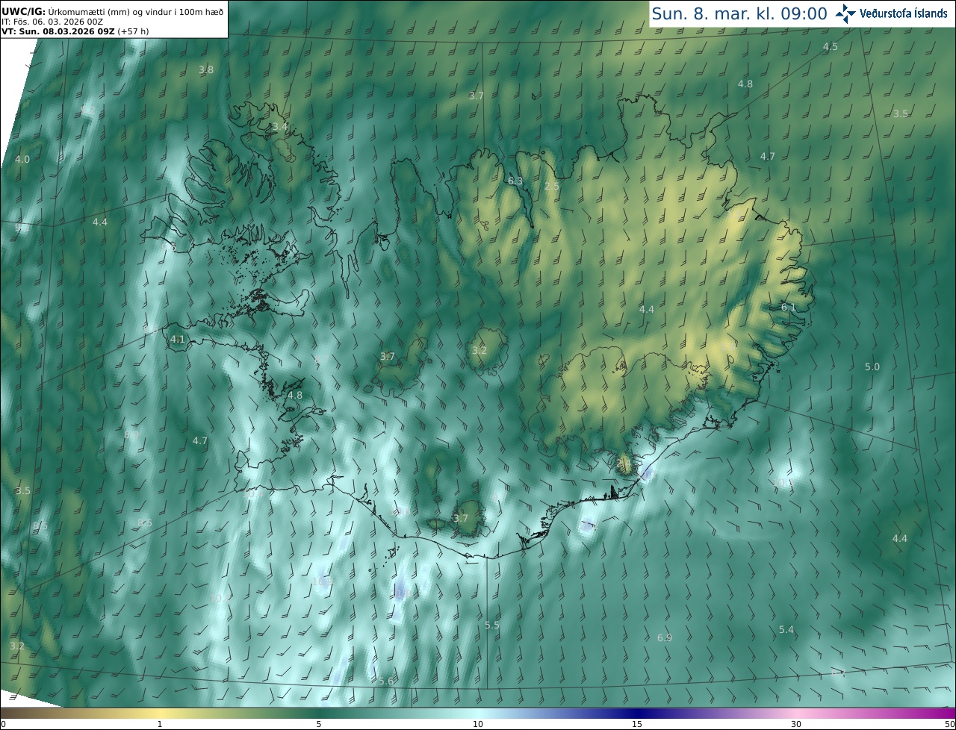This screenshot has width=956, height=730.
Task: Select the date header Sun. 8. mar. kl. 09:00
Action: coord(739,13)
